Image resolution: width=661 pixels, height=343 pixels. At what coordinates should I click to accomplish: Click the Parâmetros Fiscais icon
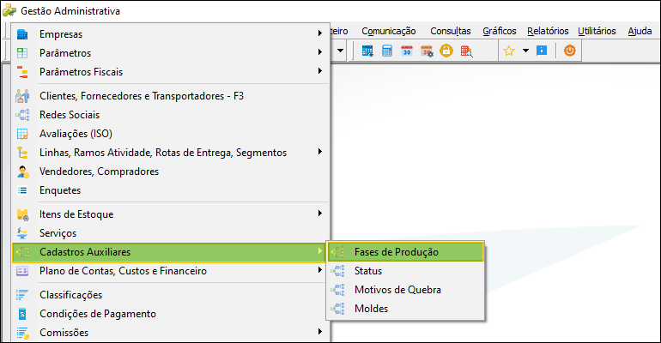click(x=22, y=72)
